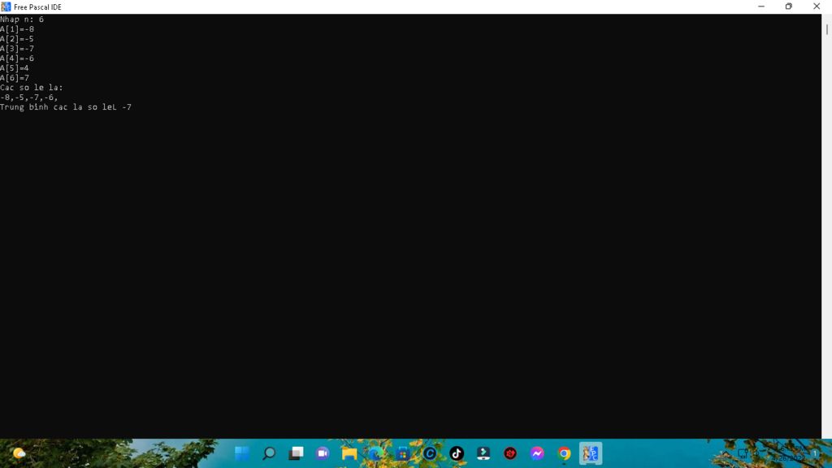This screenshot has height=468, width=832.
Task: Launch Microsoft Edge from taskbar
Action: click(376, 453)
